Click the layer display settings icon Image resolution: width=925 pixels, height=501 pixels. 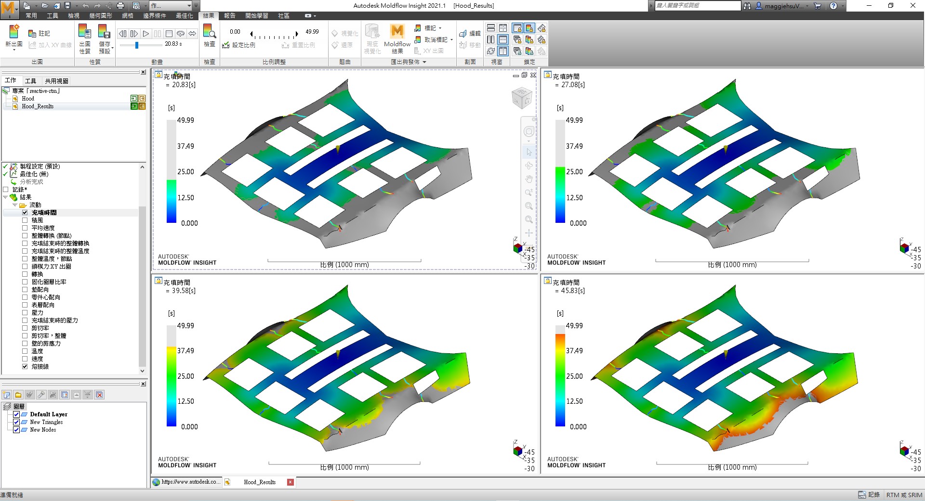[65, 395]
